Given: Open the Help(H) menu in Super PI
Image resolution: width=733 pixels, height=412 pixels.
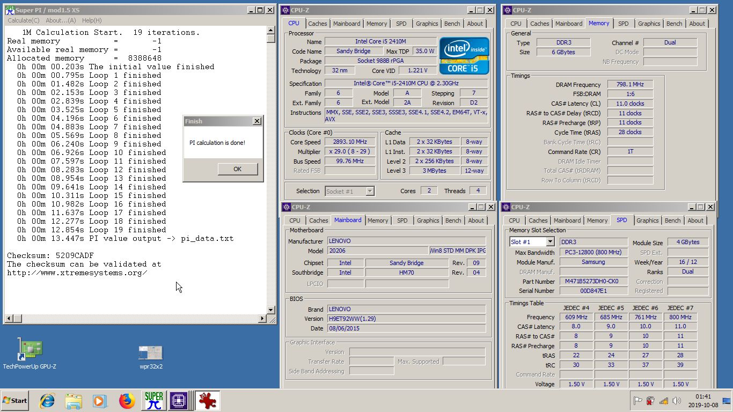Looking at the screenshot, I should (92, 20).
